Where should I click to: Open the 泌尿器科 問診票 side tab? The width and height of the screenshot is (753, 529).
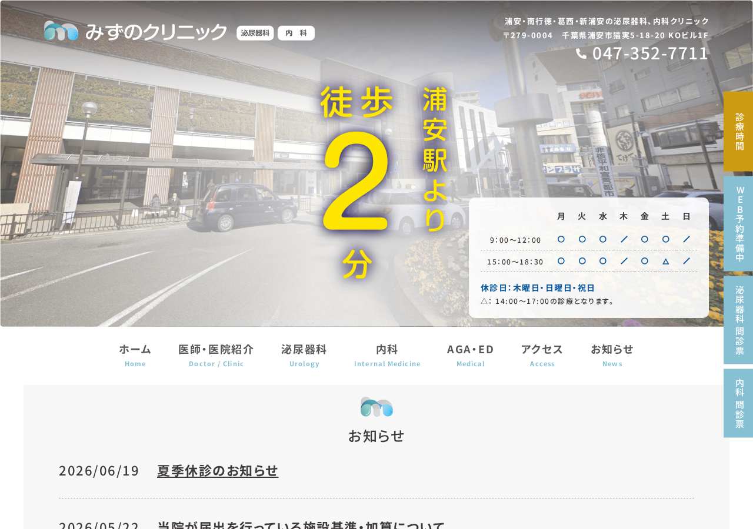point(738,320)
